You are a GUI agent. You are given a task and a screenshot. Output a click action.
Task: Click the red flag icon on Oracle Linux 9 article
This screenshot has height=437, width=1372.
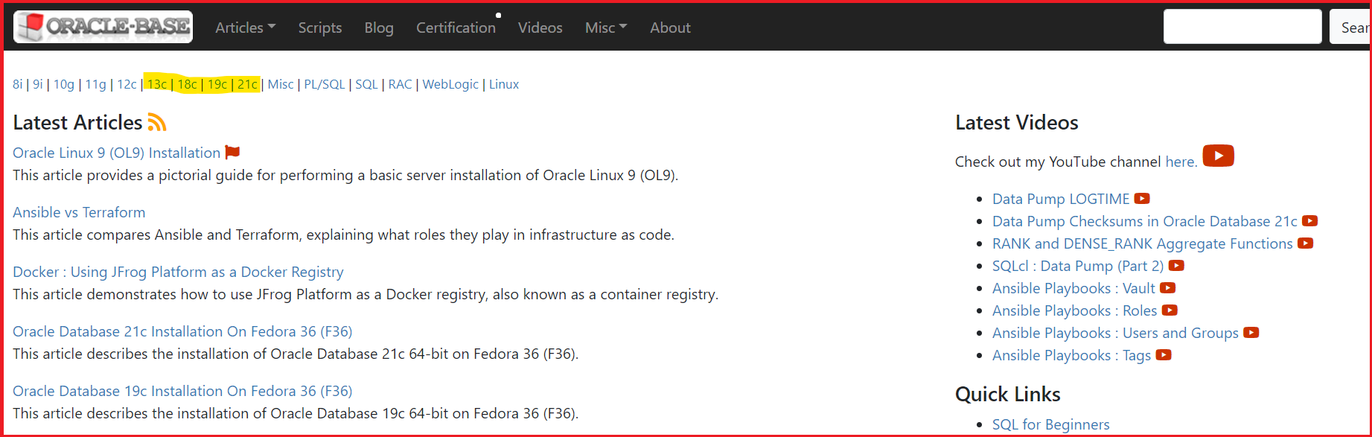[x=232, y=151]
